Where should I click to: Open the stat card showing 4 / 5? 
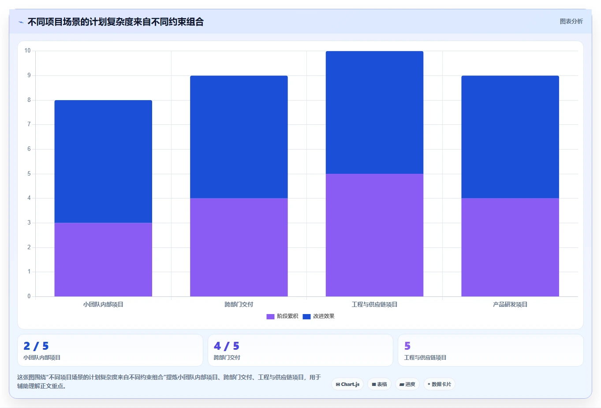click(x=300, y=350)
